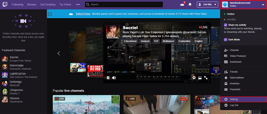This screenshot has height=114, width=267.
Task: Click JSniperton avatar in sidebar
Action: [5, 91]
